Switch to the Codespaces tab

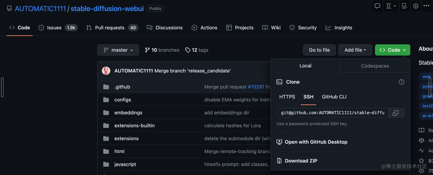pos(375,66)
